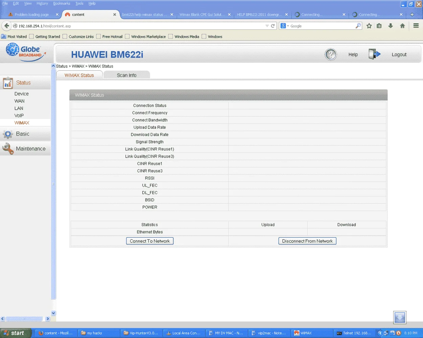The width and height of the screenshot is (423, 338).
Task: Click the Logout link text
Action: click(399, 54)
